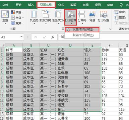Click the Effects (效果) theme icon
Image resolution: width=129 pixels, height=120 pixels.
pyautogui.click(x=13, y=23)
